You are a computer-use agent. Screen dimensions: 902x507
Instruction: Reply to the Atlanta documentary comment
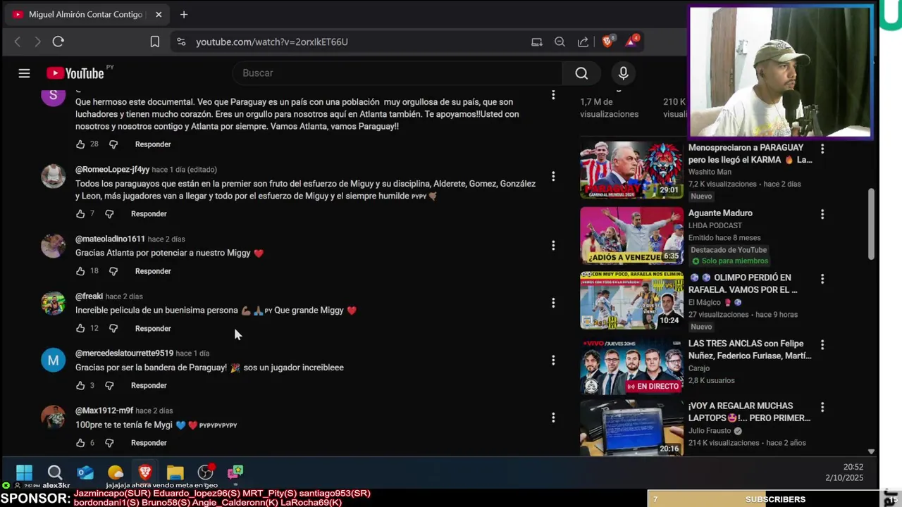tap(153, 144)
